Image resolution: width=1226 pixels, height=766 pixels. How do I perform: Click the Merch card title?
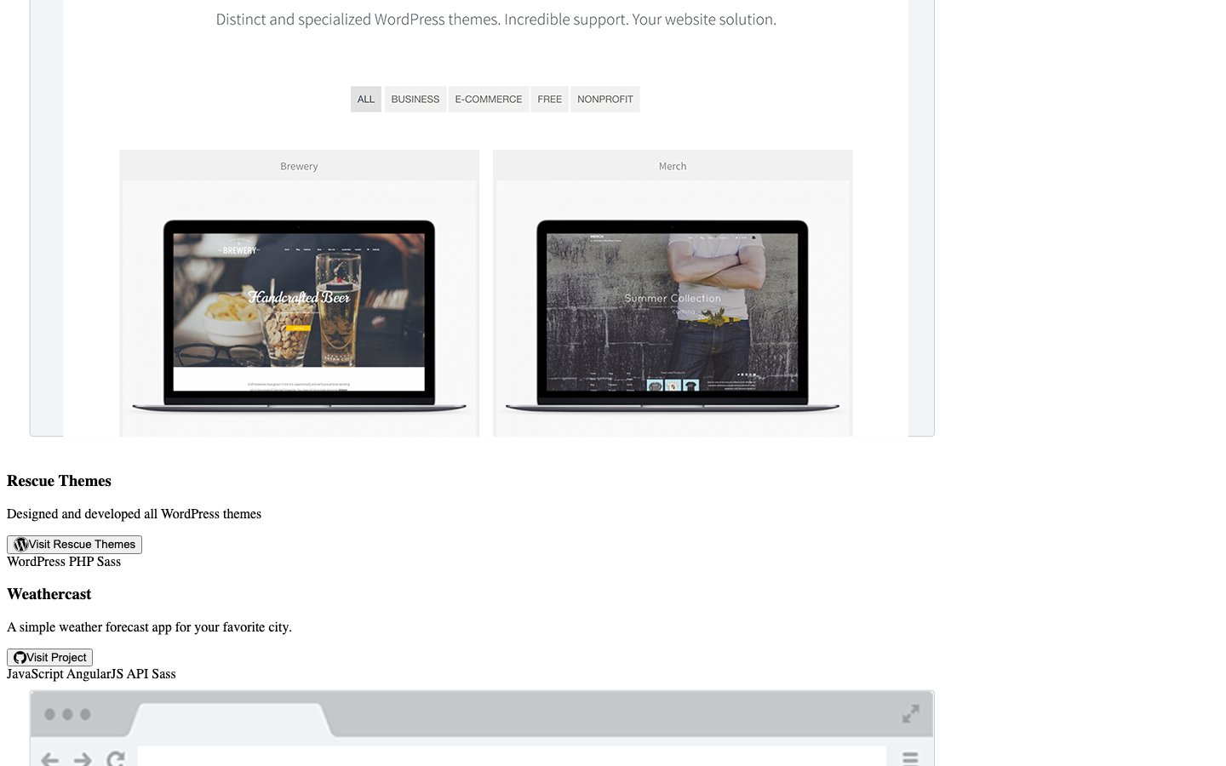(x=673, y=167)
